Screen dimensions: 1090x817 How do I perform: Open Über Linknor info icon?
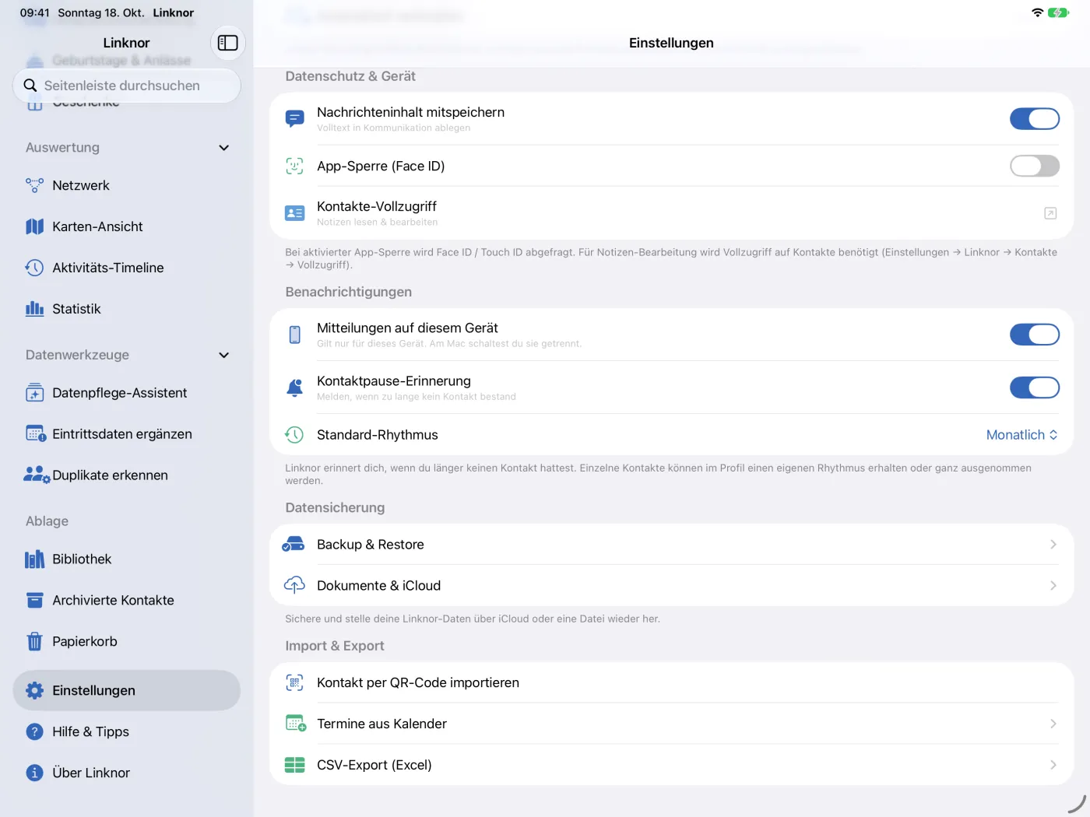pyautogui.click(x=34, y=773)
